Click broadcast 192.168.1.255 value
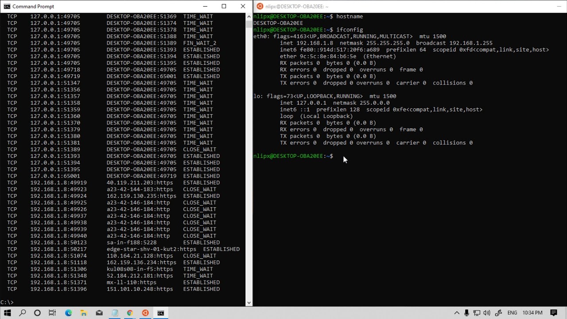The image size is (567, 319). click(471, 43)
